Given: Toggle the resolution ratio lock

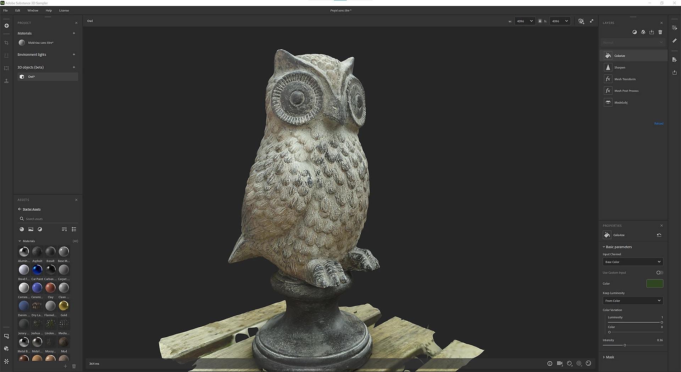Looking at the screenshot, I should (x=540, y=21).
